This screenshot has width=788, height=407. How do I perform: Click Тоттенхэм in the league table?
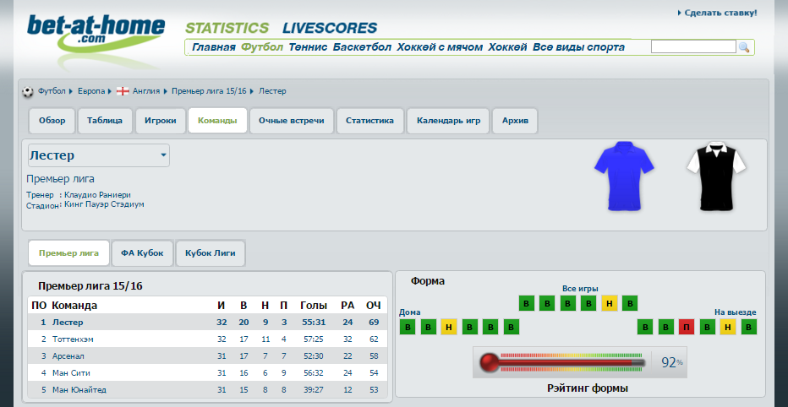point(73,339)
